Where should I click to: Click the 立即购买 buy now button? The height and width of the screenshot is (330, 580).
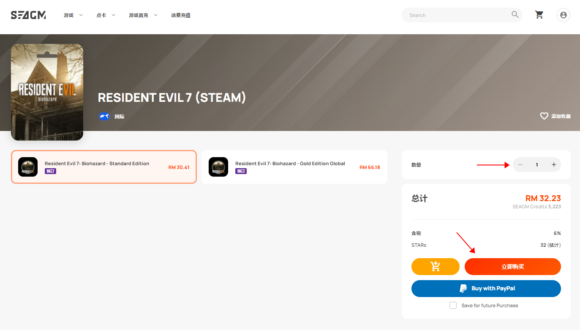pos(512,267)
